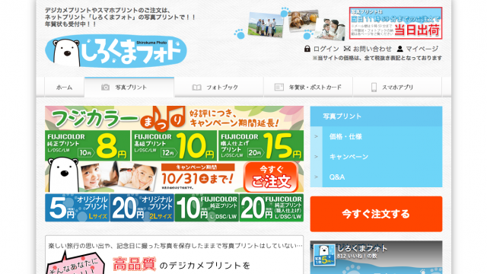Click the lock icon beside ログイン
The image size is (487, 274).
(x=307, y=49)
